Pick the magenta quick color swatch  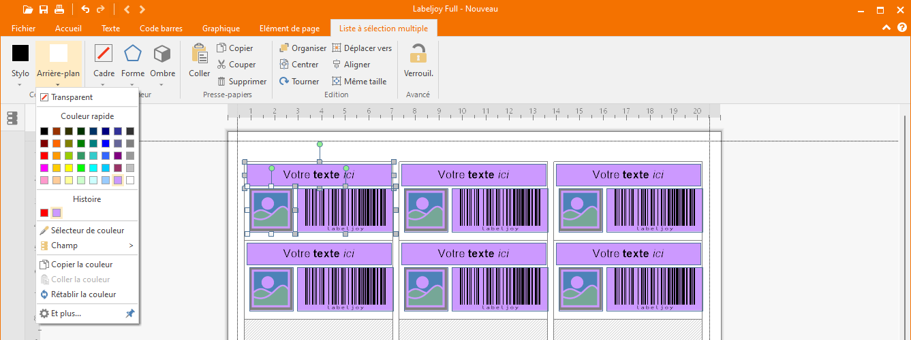[44, 168]
